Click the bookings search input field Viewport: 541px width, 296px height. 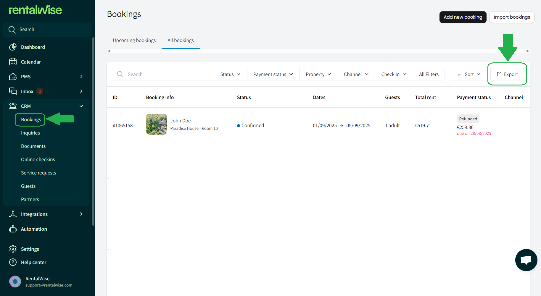(x=169, y=74)
